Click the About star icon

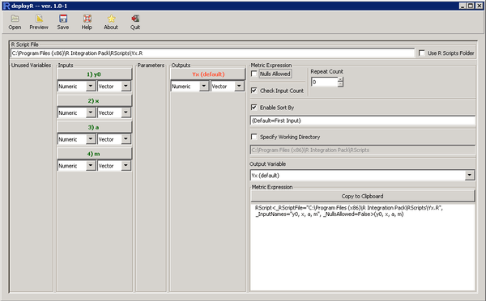click(x=111, y=19)
